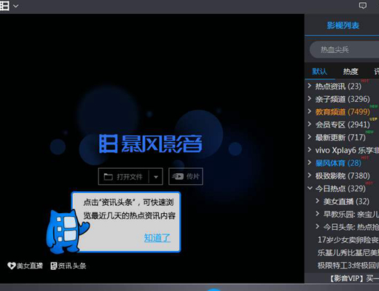Expand the 美女直播 (32) subcategory
Viewport: 379px width, 291px height.
(318, 201)
